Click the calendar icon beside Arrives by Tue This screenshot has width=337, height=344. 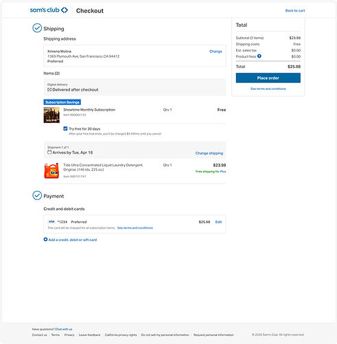pyautogui.click(x=49, y=152)
